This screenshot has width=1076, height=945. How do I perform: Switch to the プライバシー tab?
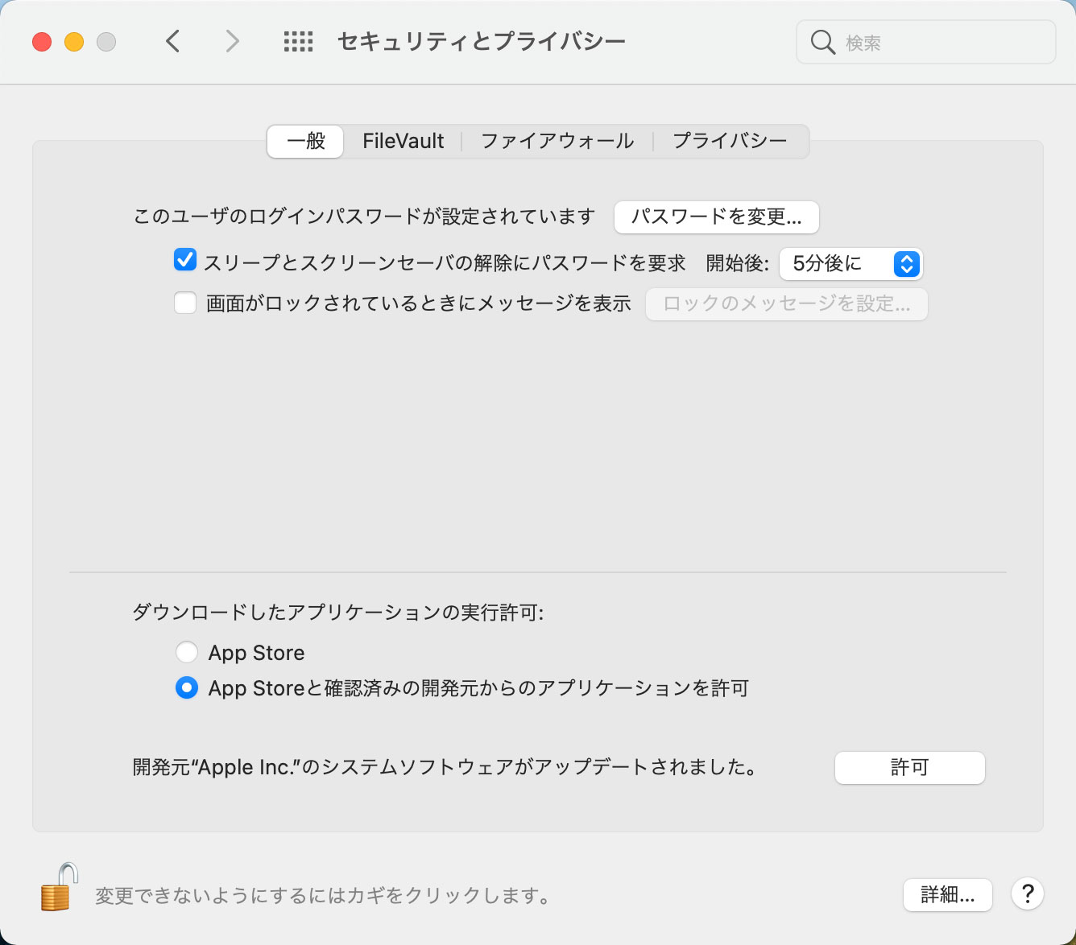(x=730, y=142)
